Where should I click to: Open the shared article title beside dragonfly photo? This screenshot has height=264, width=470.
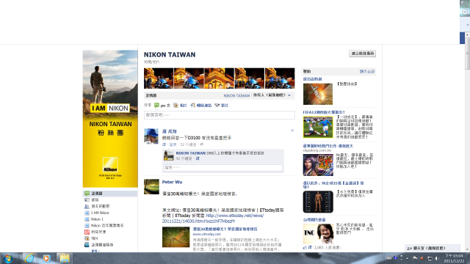coord(225,229)
